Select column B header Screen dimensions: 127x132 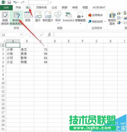(27, 41)
